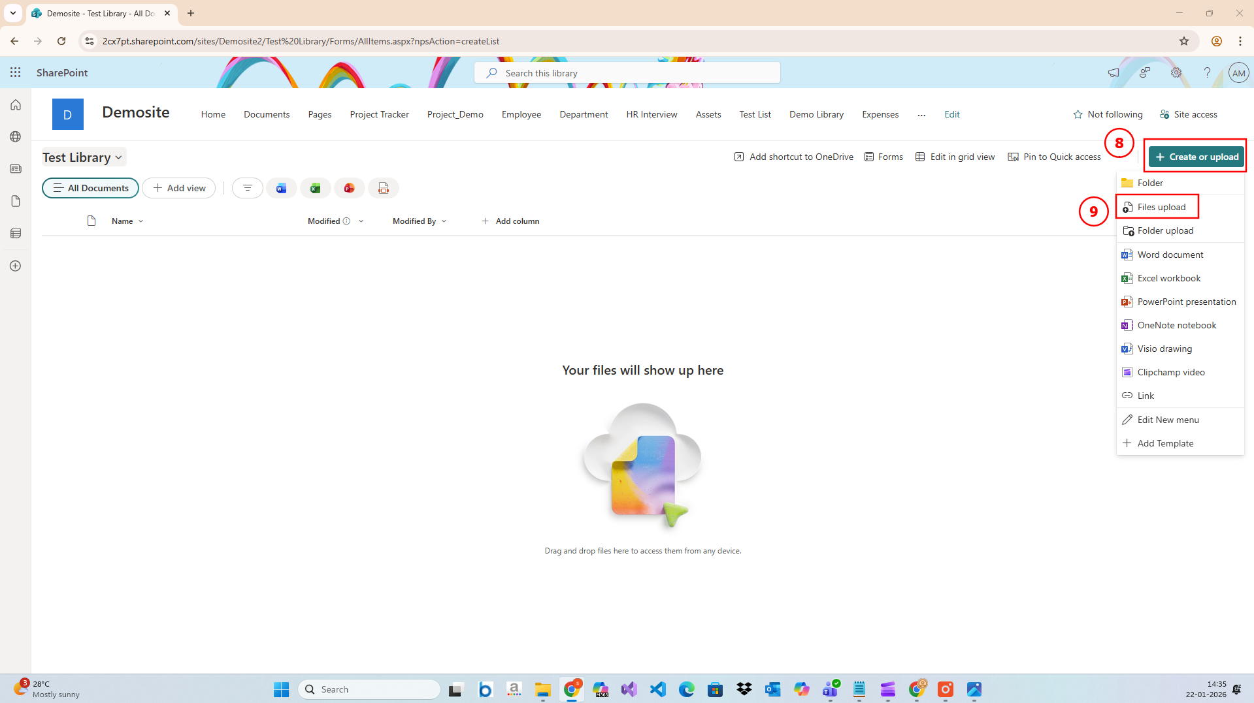Image resolution: width=1254 pixels, height=703 pixels.
Task: Select the All Documents view pill
Action: click(91, 188)
